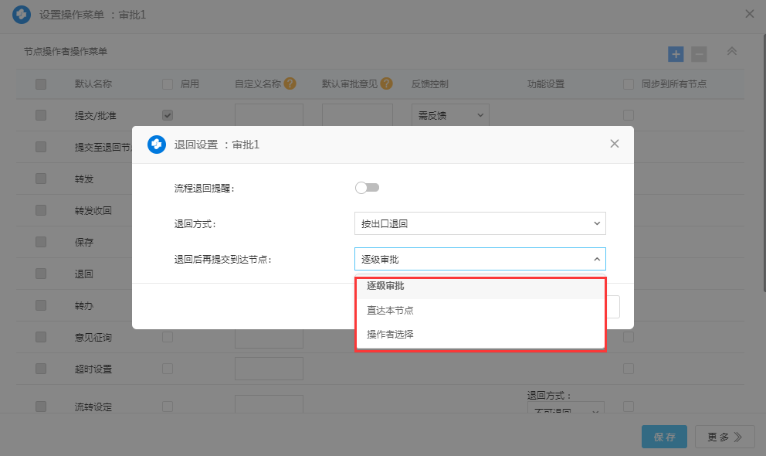Click the minus remove-row icon
766x456 pixels.
[x=698, y=54]
